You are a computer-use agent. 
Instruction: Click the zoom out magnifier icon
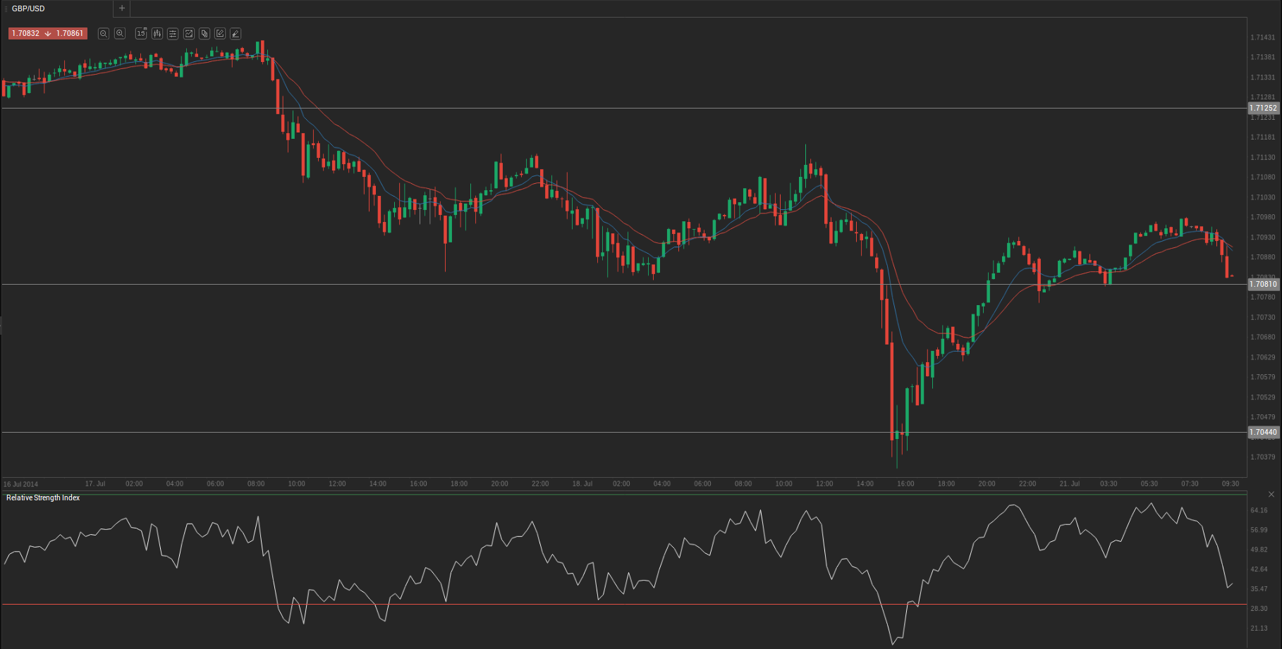tap(104, 34)
